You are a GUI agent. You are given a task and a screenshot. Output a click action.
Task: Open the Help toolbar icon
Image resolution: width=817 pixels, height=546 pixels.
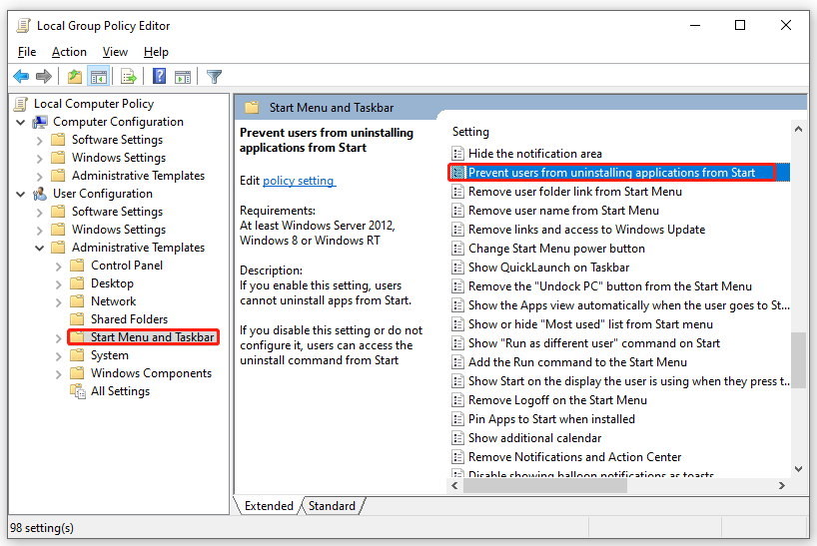[x=159, y=76]
